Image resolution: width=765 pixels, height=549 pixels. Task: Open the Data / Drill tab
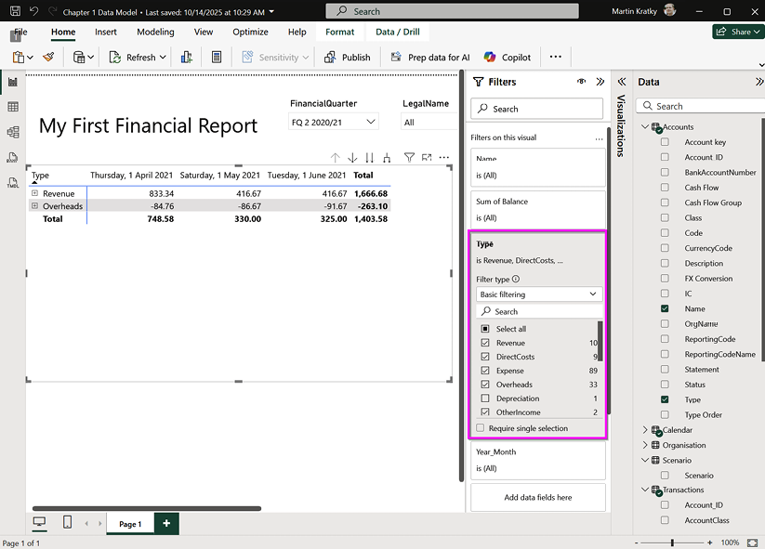(x=397, y=32)
